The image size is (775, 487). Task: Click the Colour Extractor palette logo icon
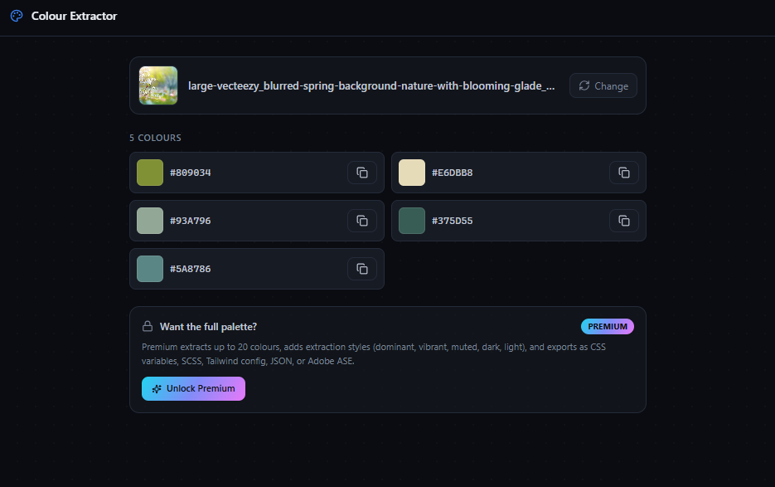tap(17, 16)
